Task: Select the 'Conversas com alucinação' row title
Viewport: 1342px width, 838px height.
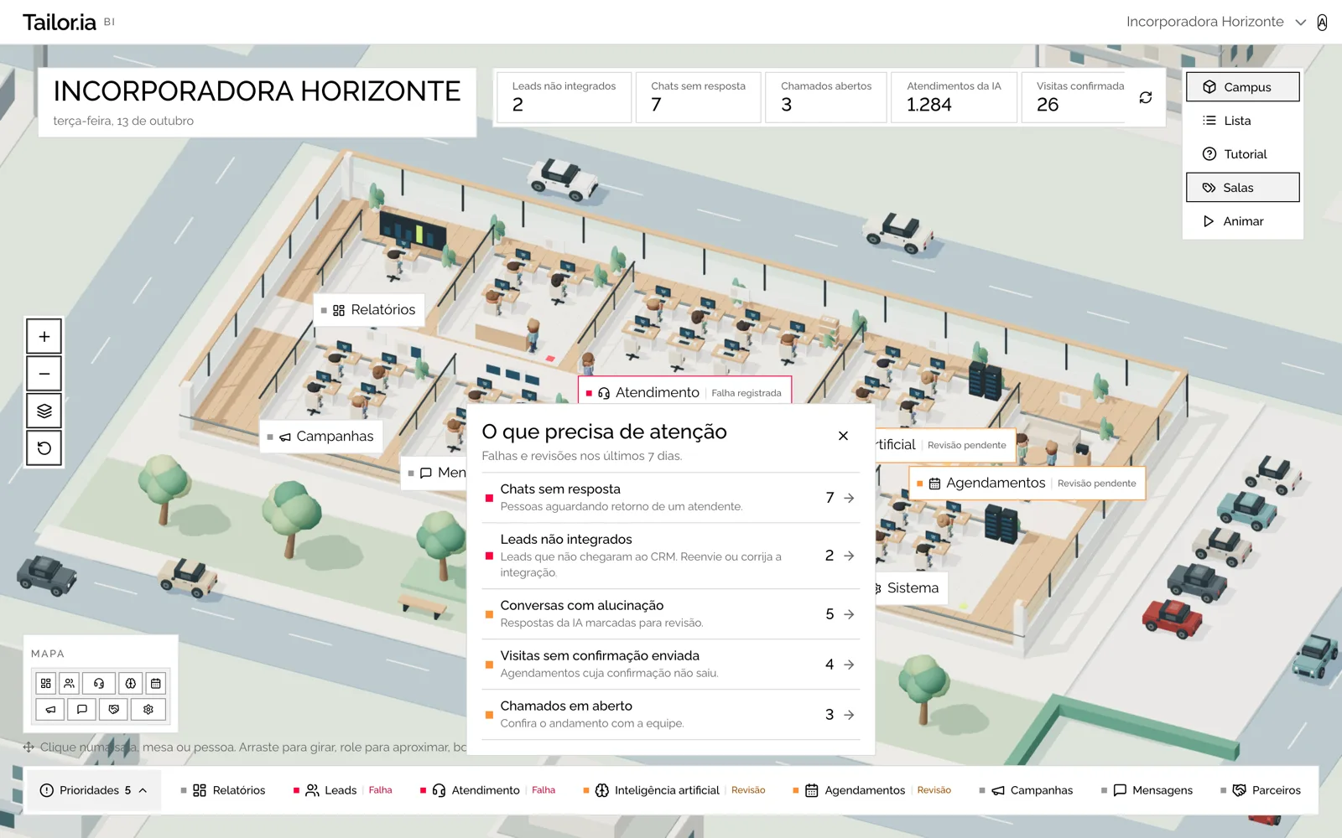Action: tap(582, 606)
